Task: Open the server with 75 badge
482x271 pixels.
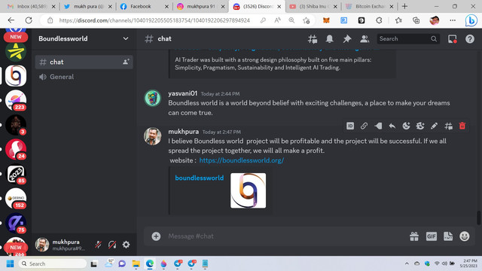Action: [x=16, y=223]
